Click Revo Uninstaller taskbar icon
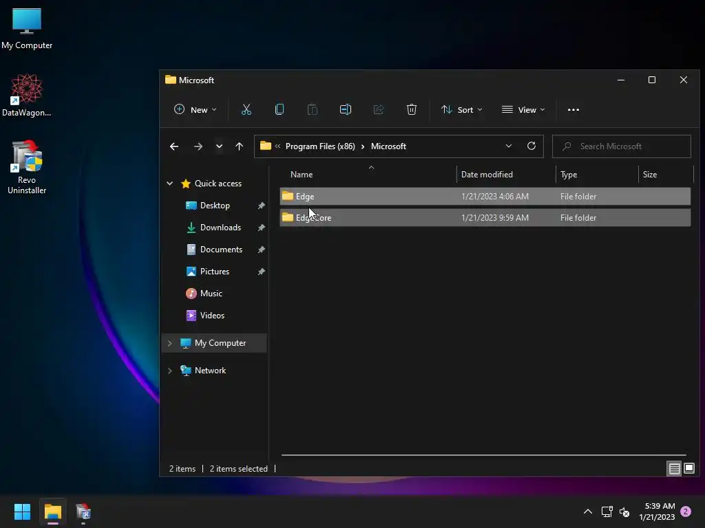The image size is (705, 528). (x=83, y=511)
